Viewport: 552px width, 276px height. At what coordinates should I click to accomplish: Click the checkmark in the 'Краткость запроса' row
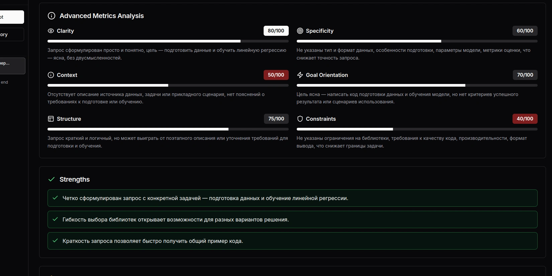pyautogui.click(x=56, y=241)
